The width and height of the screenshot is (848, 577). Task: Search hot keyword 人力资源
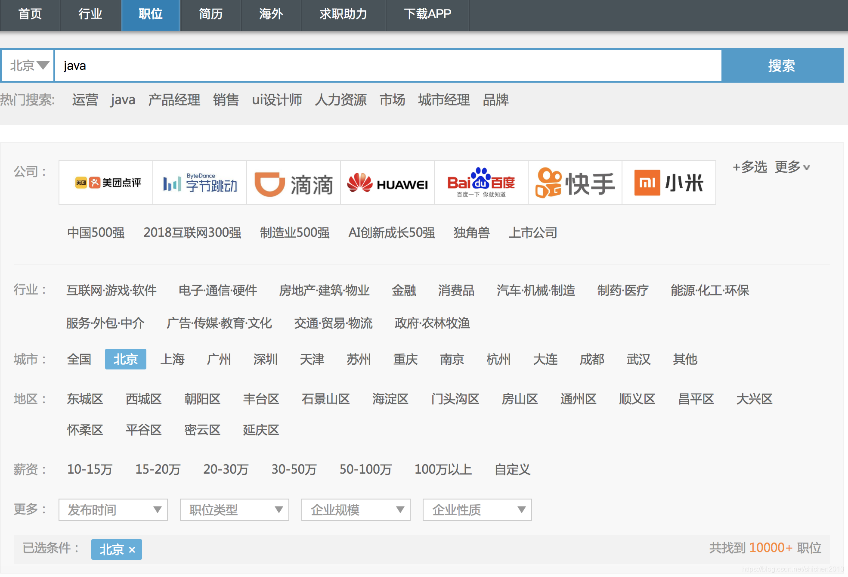point(341,100)
